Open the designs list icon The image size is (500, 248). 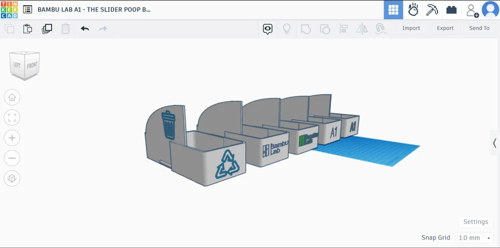coord(27,9)
